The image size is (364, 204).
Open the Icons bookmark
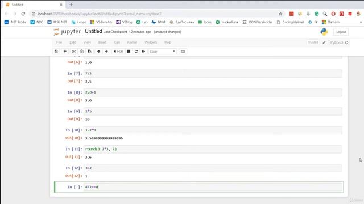pyautogui.click(x=205, y=22)
